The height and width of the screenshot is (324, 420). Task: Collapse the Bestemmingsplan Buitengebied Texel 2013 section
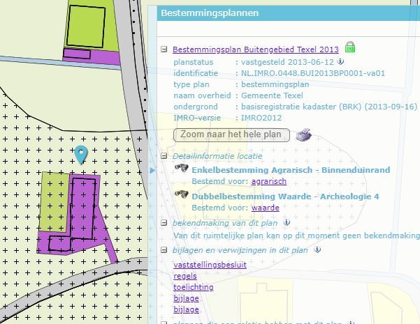coord(164,49)
